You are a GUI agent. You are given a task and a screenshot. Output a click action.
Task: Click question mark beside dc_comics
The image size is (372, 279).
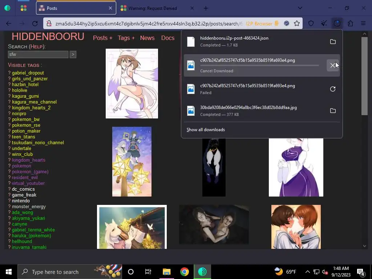(9, 189)
